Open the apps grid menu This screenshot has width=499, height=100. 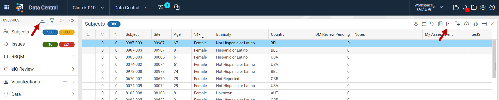7,8
